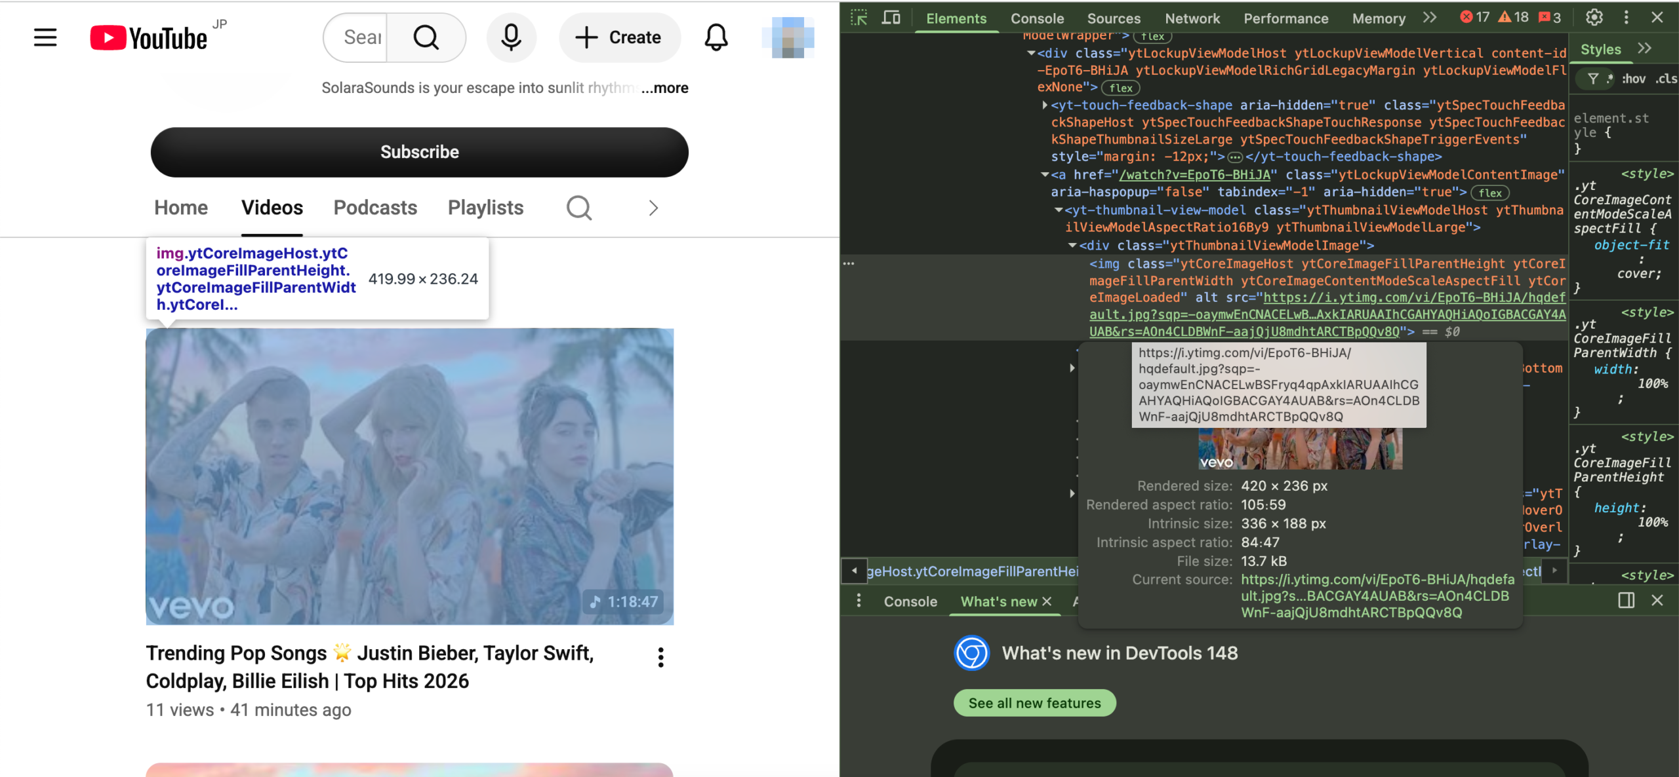
Task: Go to the YouTube home logo
Action: [x=149, y=38]
